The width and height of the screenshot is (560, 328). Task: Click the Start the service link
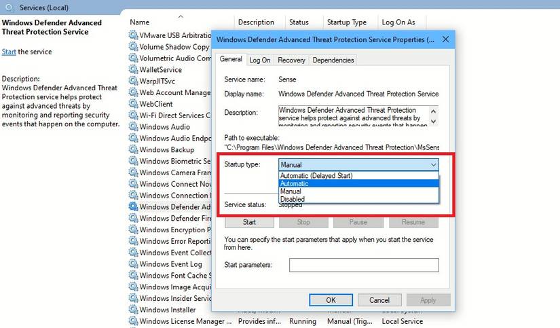point(9,52)
